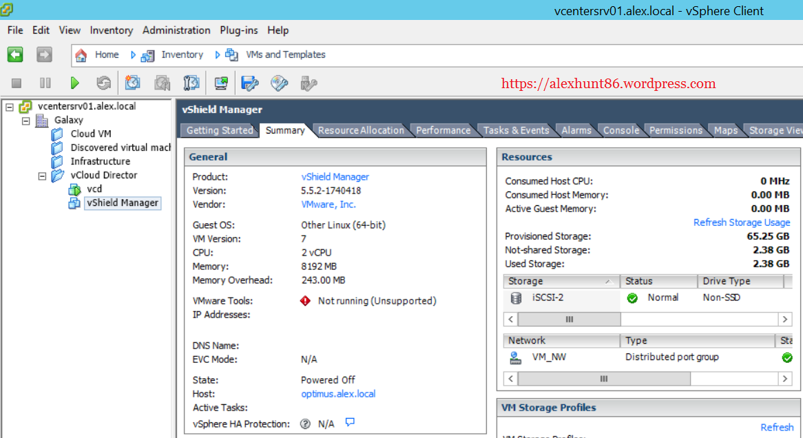Click the CD/DVD drive connect icon
Screen dimensions: 803x438
click(279, 83)
